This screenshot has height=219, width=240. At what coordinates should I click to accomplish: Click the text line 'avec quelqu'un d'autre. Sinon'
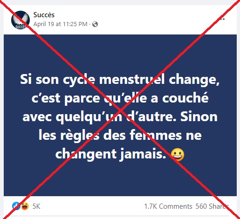120,117
